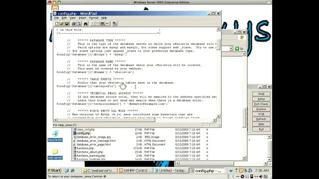
Task: Select class_xml.php in the Explorer file list
Action: point(86,129)
